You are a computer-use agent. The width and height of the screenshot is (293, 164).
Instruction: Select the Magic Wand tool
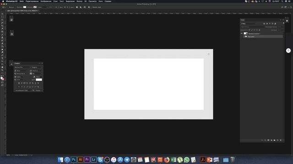[x=2, y=23]
